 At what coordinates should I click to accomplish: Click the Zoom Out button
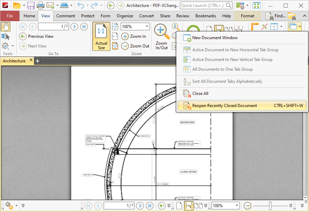click(x=135, y=46)
